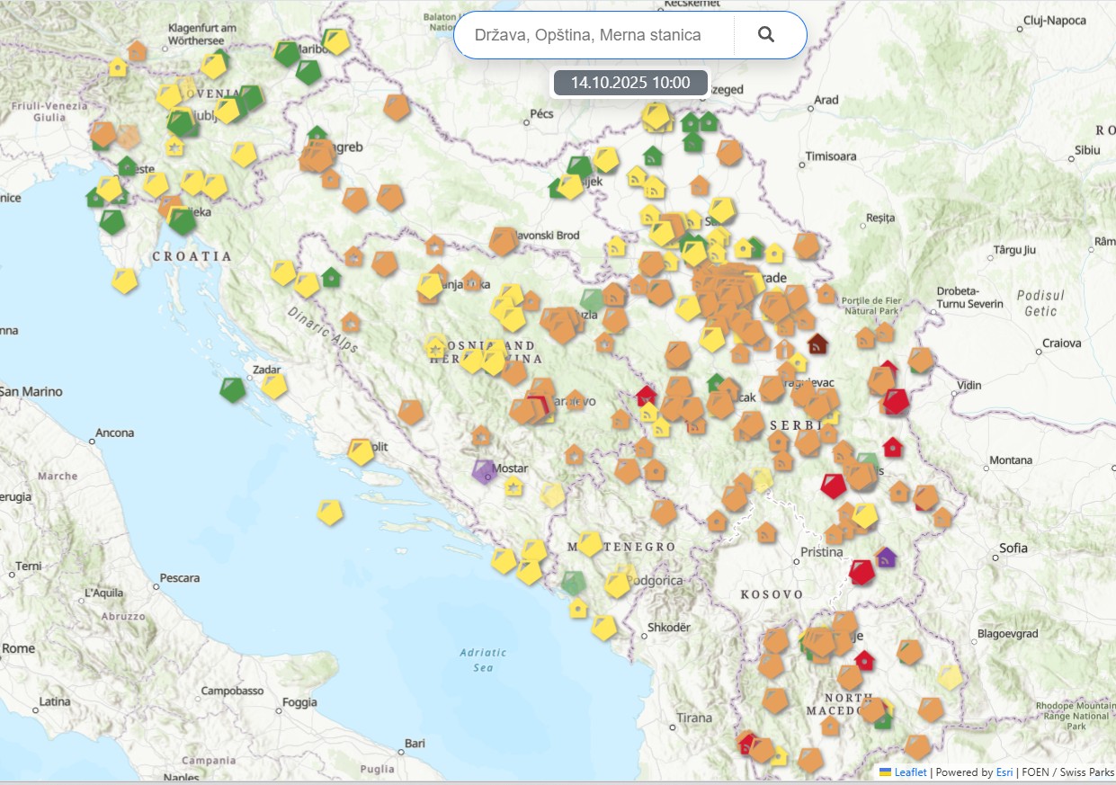Click the orange house marker below Klagenfurt label
1116x785 pixels.
(137, 50)
